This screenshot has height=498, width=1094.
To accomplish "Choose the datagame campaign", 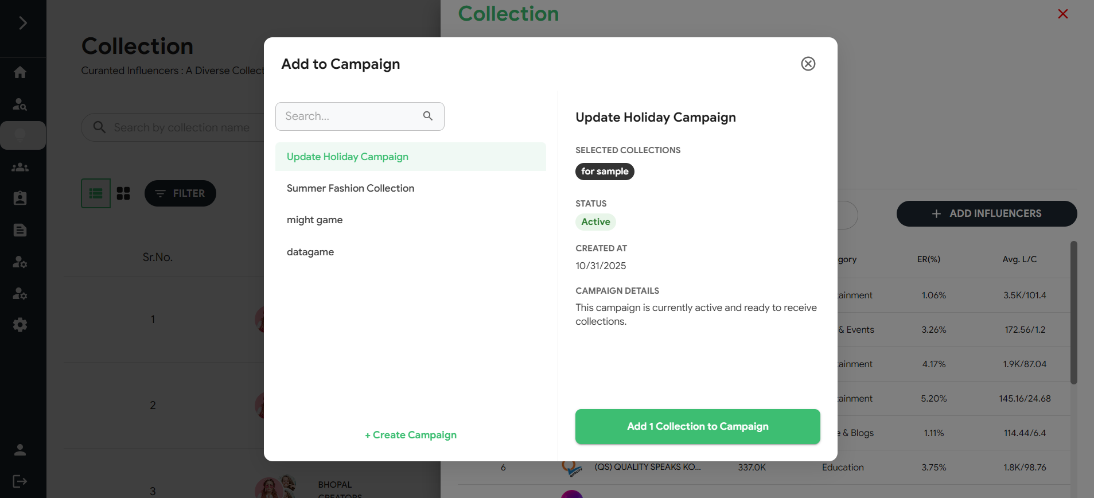I will click(310, 252).
